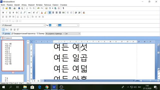Click the superscript f icon
160x90 pixels.
24,12
